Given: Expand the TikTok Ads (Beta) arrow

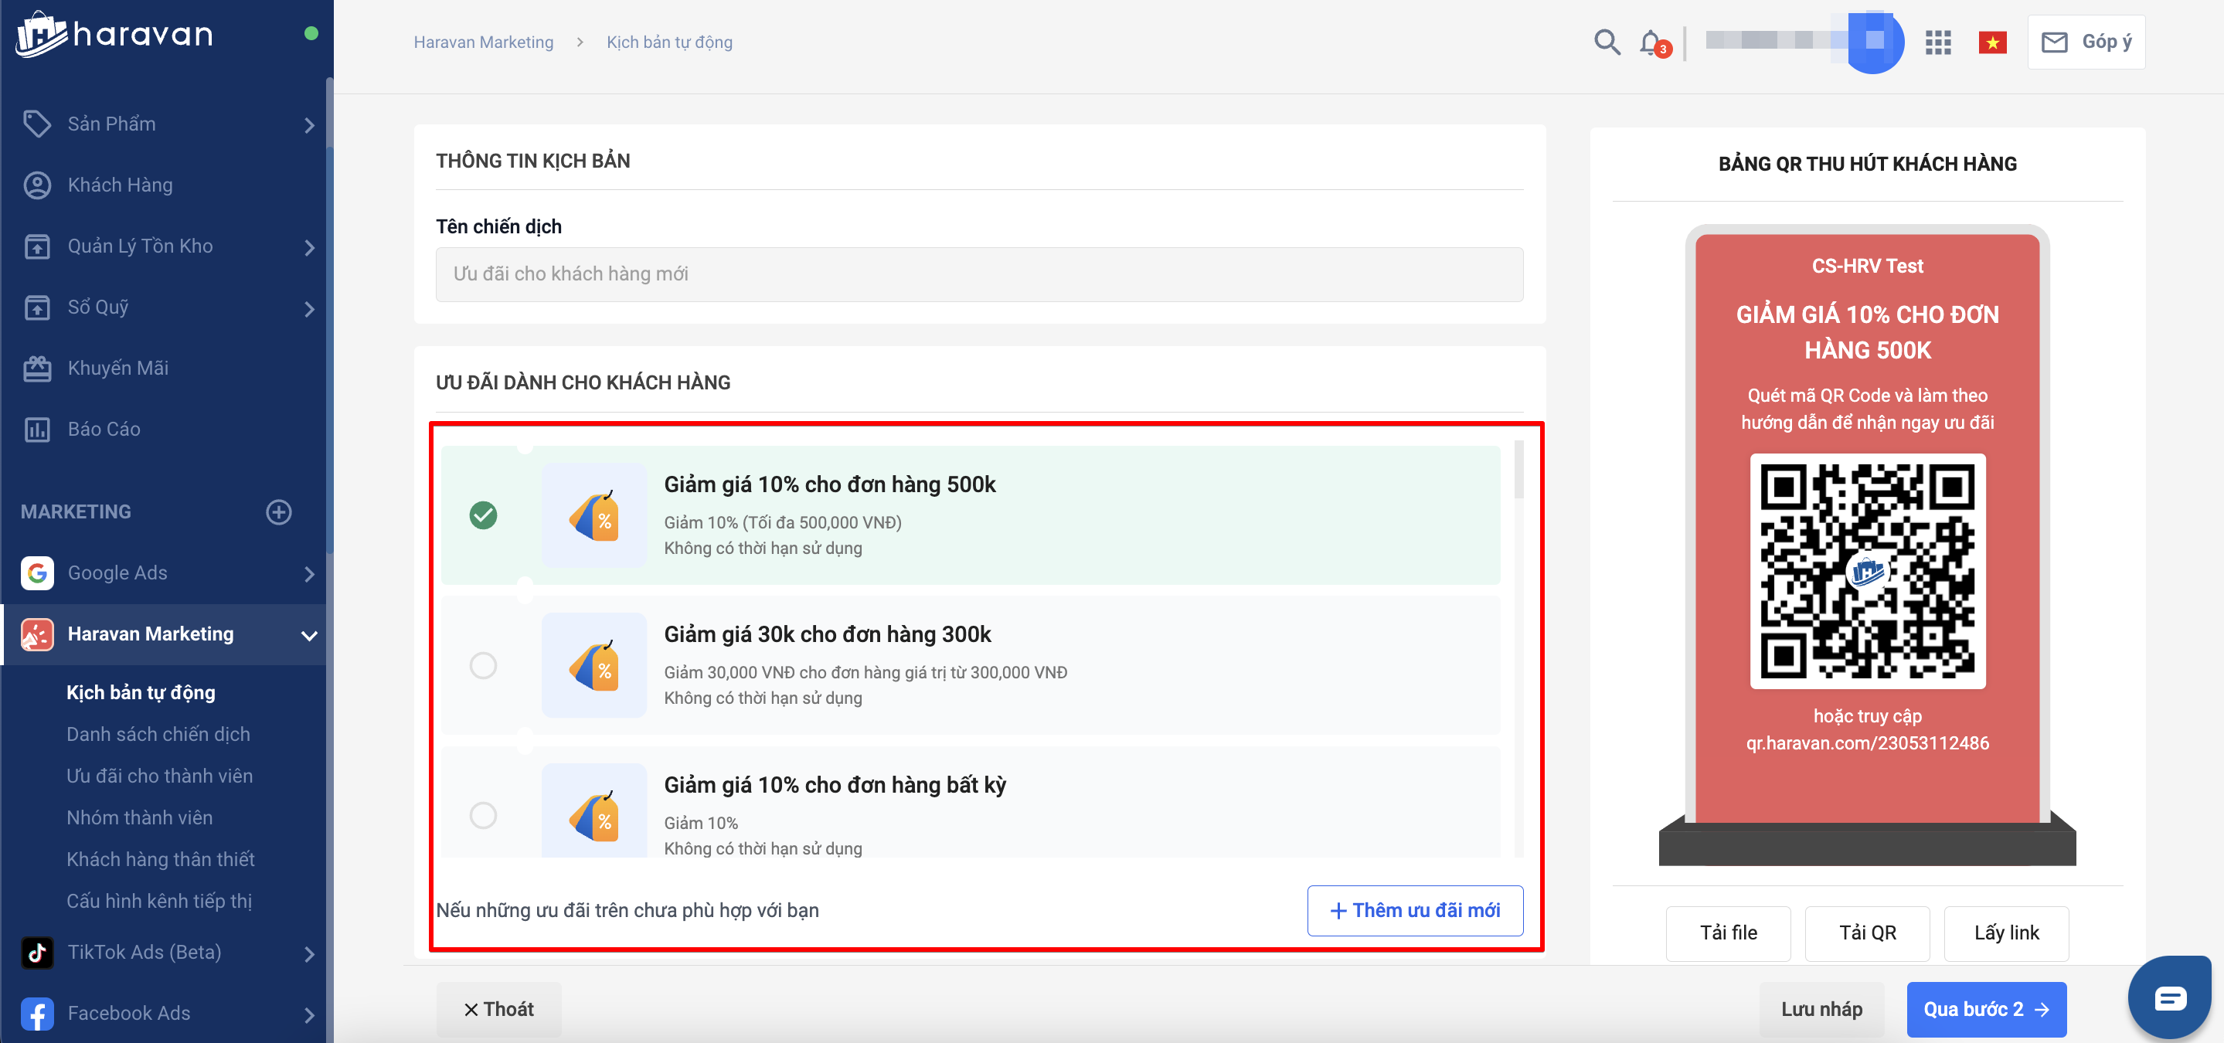Looking at the screenshot, I should [309, 954].
